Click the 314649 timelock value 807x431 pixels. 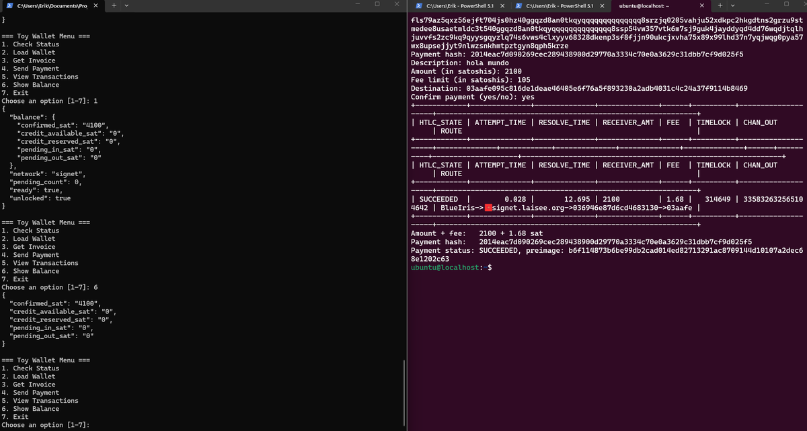click(717, 199)
